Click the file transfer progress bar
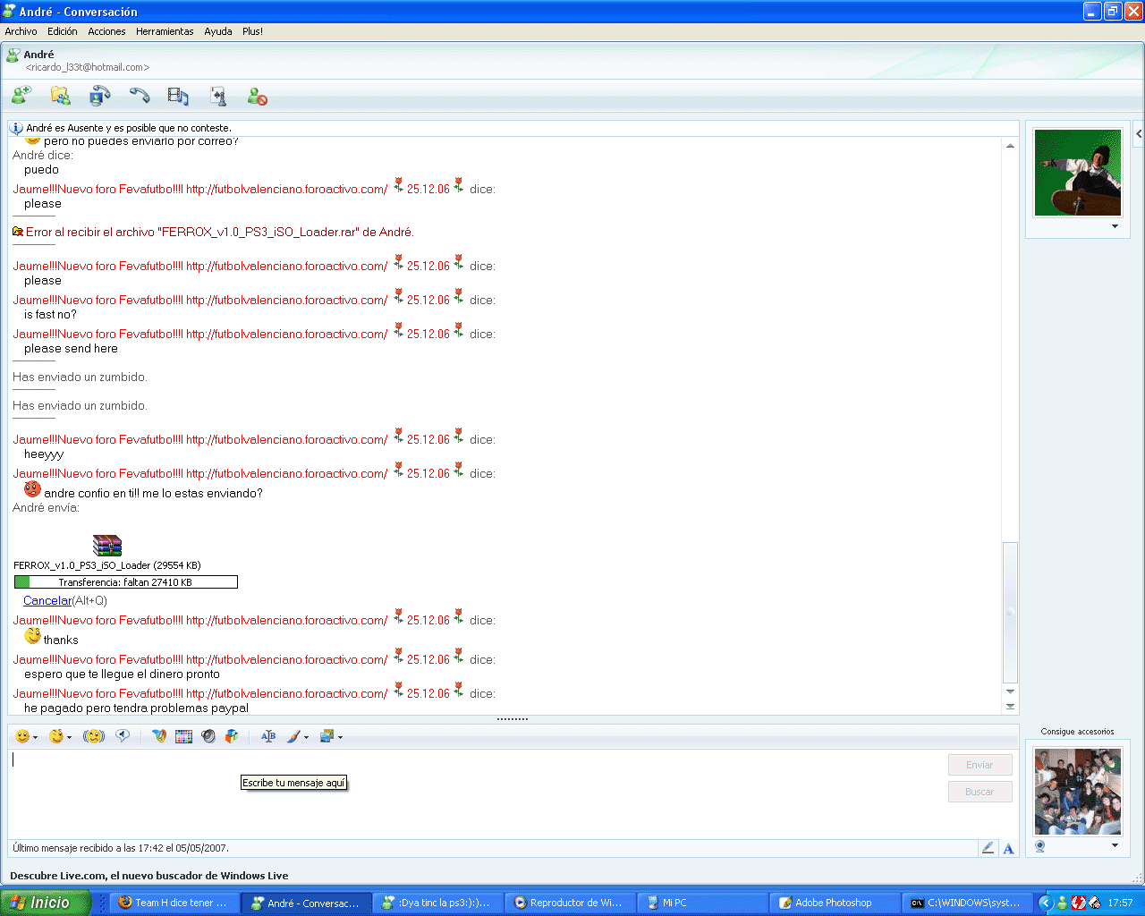 pyautogui.click(x=126, y=582)
